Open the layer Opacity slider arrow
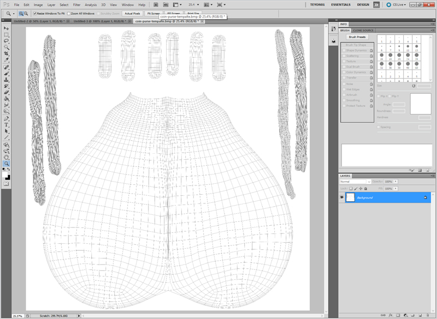437x319 pixels. [395, 182]
